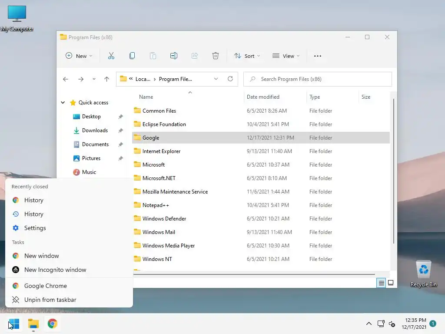Click the vertical scrollbar of file list
The height and width of the screenshot is (334, 445).
[393, 170]
